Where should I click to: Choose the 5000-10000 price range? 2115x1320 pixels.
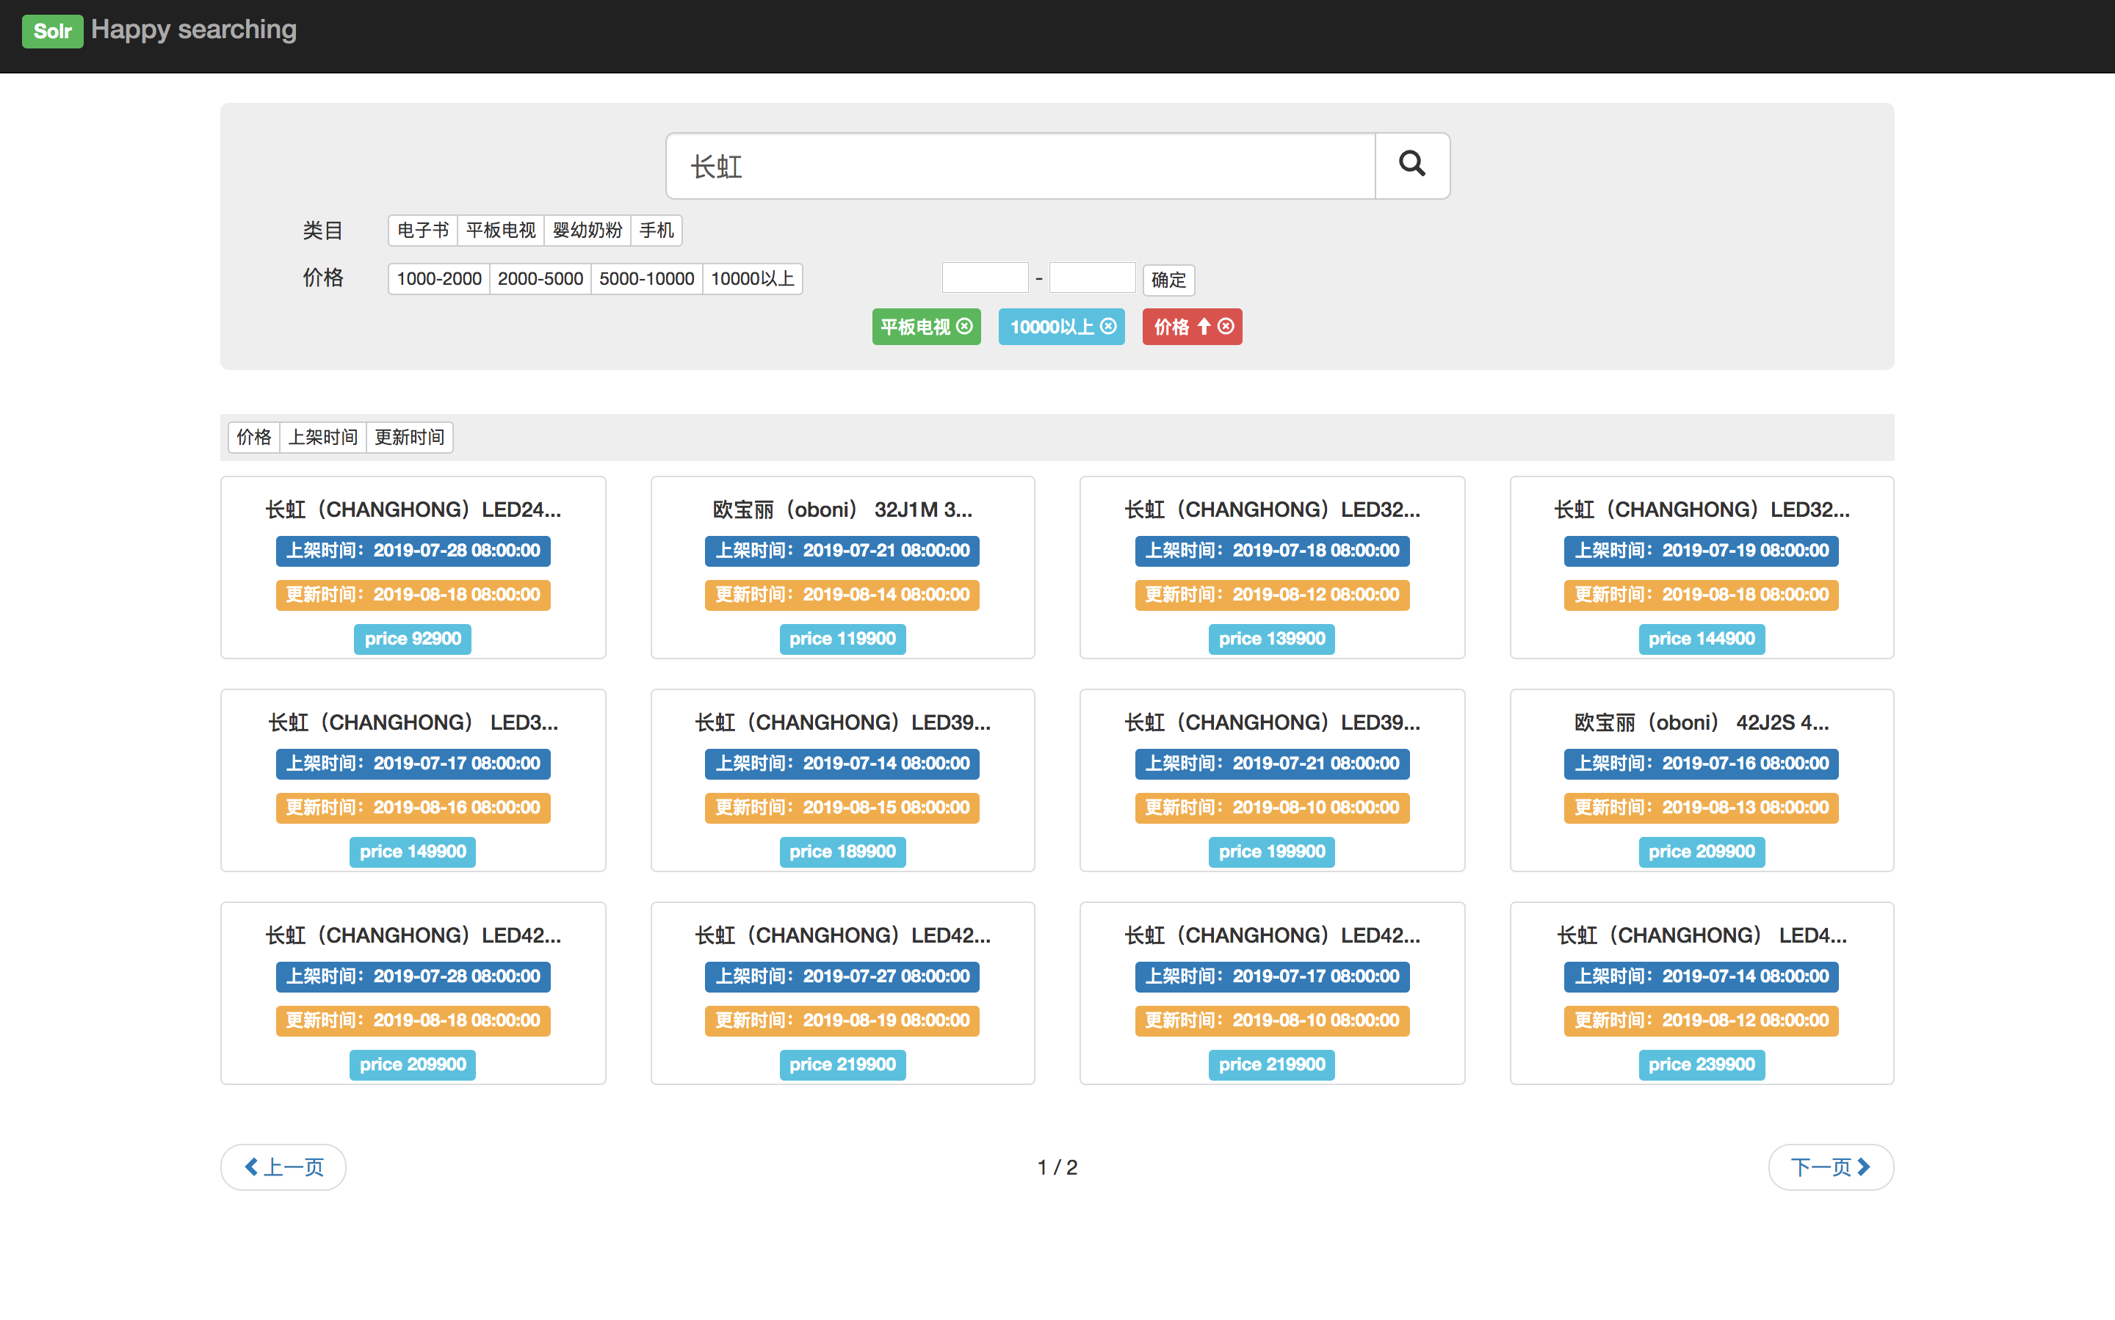(646, 278)
